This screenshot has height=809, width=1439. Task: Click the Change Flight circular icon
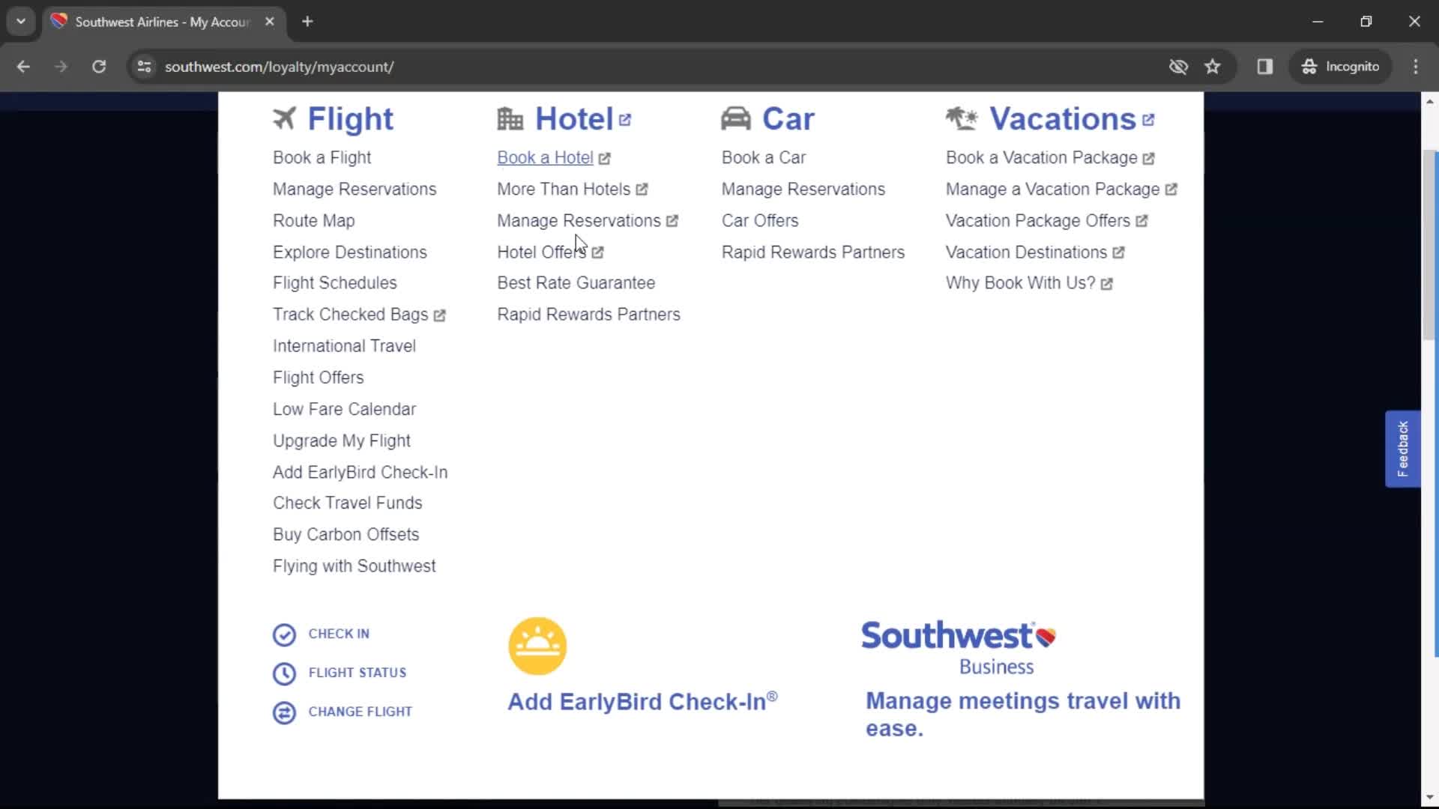(285, 711)
